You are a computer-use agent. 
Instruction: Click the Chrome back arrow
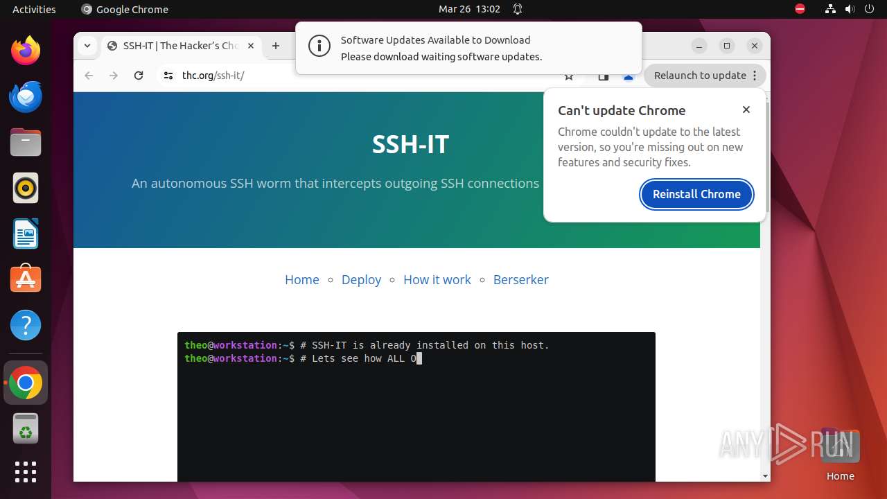[x=89, y=76]
